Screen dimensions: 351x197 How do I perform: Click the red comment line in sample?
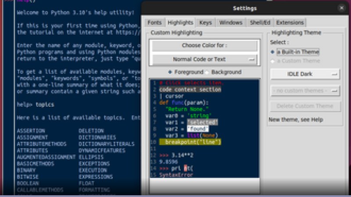point(191,83)
